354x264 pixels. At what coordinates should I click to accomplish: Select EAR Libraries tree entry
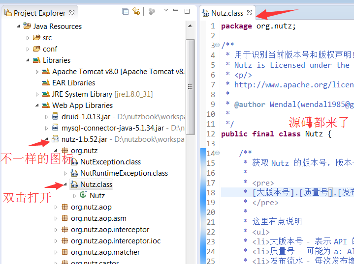[73, 83]
